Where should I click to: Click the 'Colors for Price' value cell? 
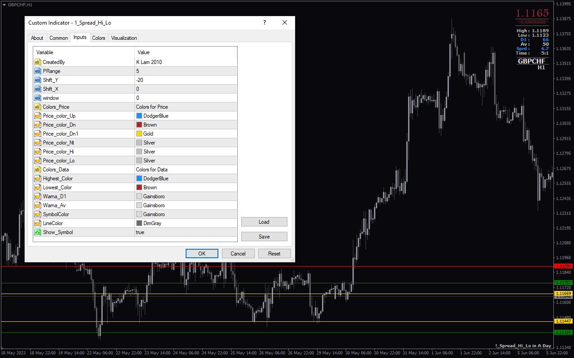tap(186, 107)
